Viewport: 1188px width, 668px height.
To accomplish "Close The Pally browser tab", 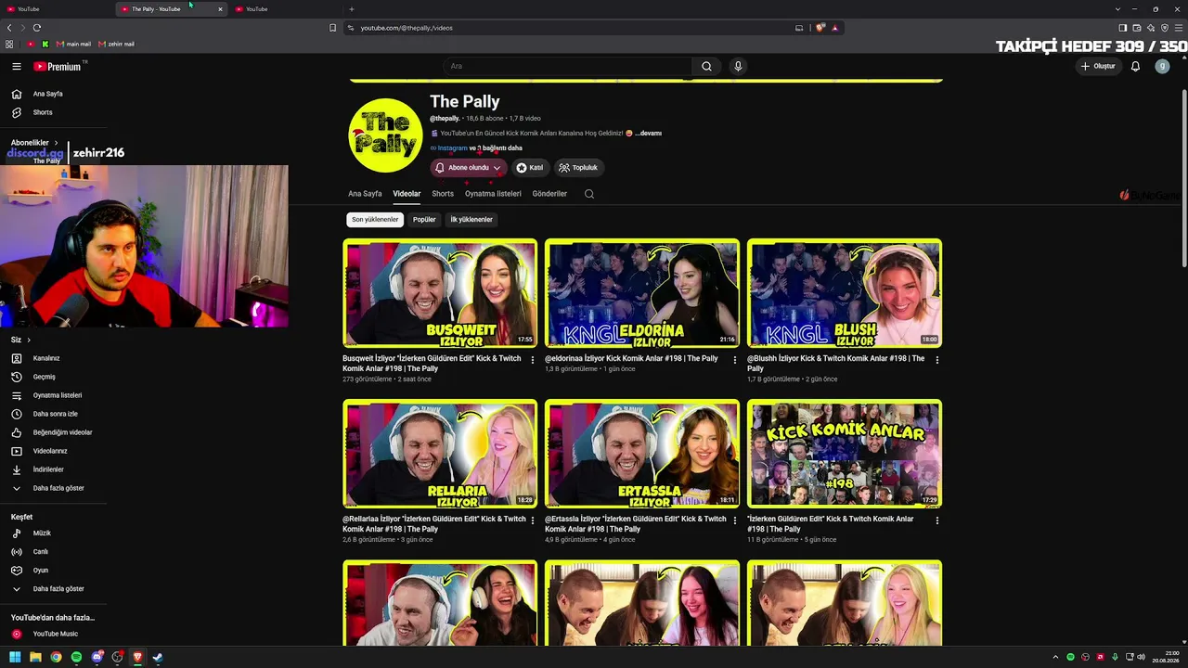I will coord(220,9).
